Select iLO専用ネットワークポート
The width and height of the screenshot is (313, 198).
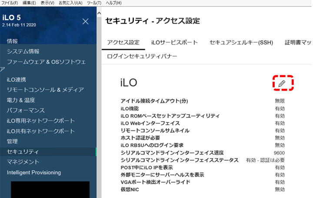[41, 121]
